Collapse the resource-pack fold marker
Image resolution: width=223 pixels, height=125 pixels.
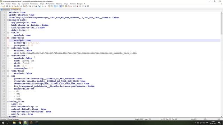pyautogui.click(x=8, y=20)
